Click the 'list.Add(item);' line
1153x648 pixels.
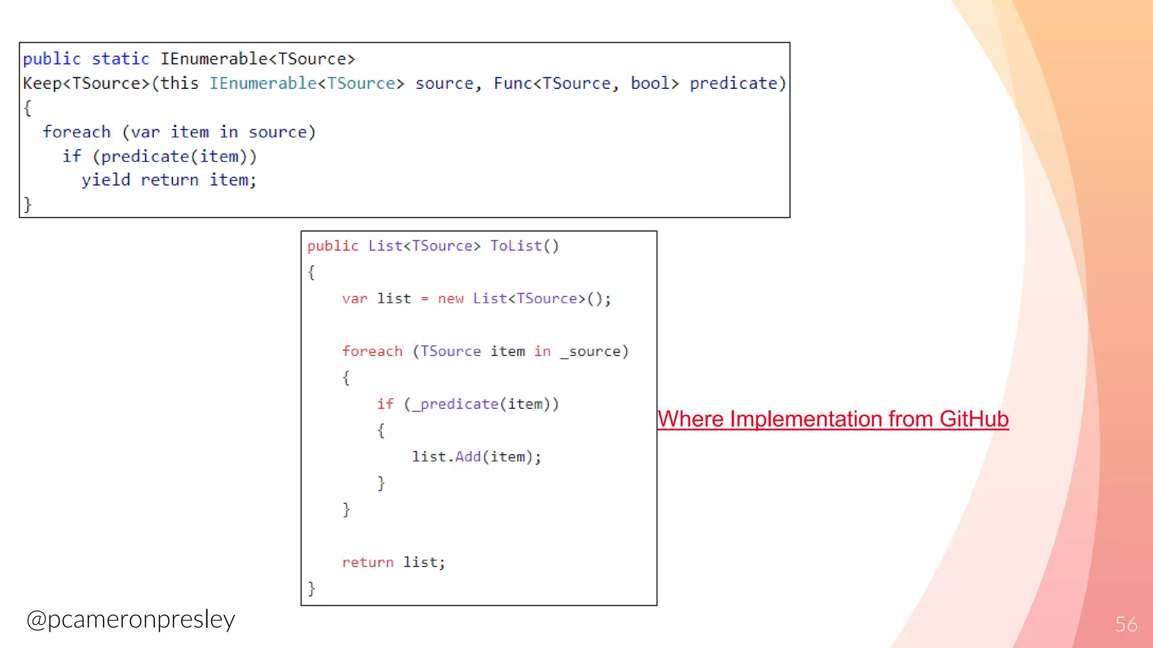pos(476,457)
